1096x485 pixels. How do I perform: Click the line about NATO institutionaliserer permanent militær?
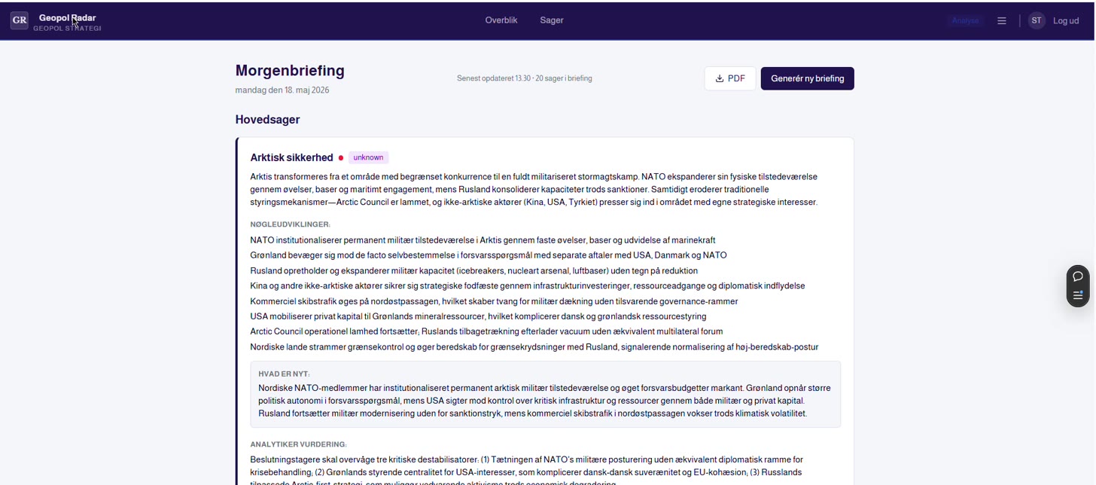click(x=483, y=240)
